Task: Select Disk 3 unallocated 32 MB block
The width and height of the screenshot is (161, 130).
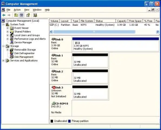Action: (90, 92)
